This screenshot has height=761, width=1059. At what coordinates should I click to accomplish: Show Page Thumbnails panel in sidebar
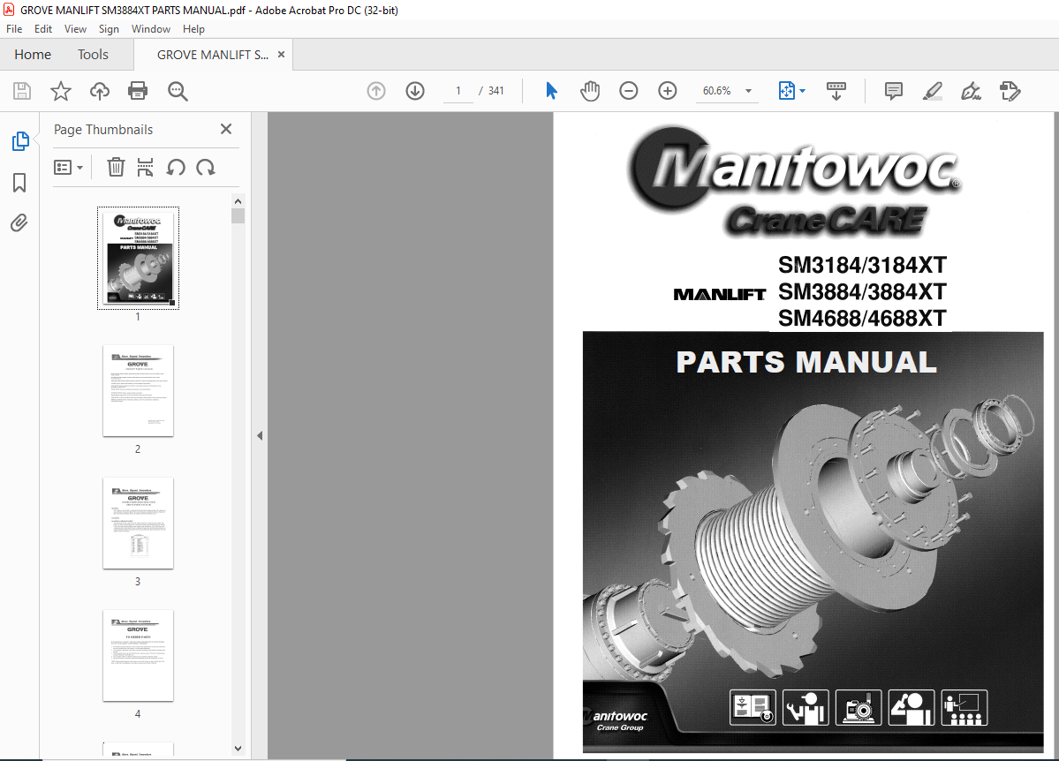click(x=20, y=141)
